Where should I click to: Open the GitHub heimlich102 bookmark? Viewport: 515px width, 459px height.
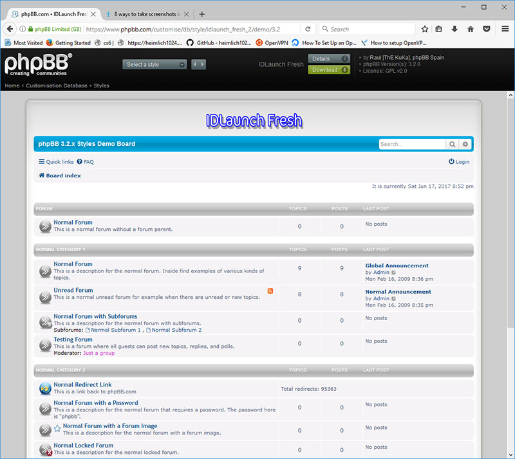tap(219, 42)
